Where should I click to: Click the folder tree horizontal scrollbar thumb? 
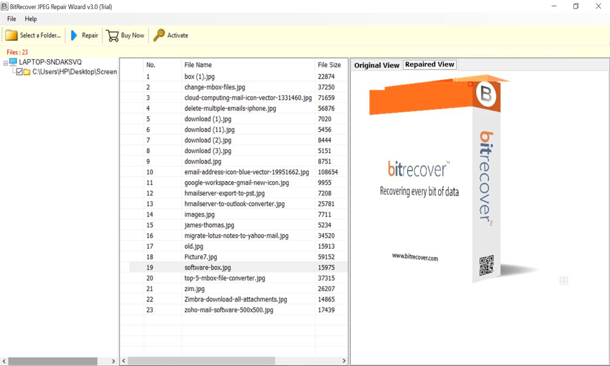(x=52, y=361)
